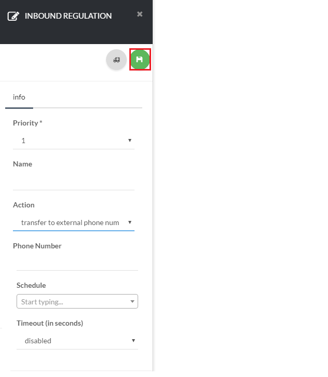Open the Timeout dropdown arrow
Viewport: 328px width, 377px height.
(x=133, y=341)
